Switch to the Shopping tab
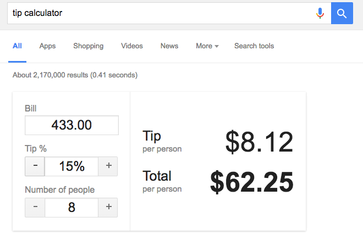The image size is (363, 240). (88, 46)
